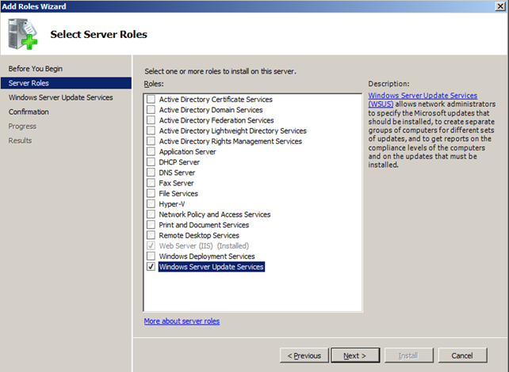Highlight the Network Policy and Access Services entry

tap(214, 214)
